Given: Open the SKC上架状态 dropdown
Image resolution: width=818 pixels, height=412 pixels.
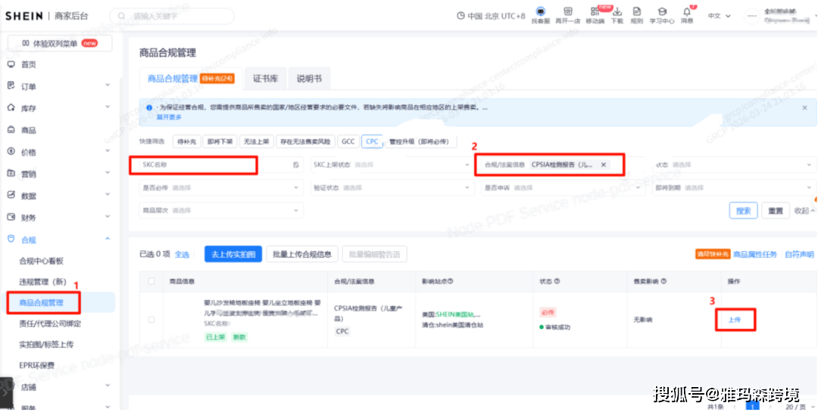Looking at the screenshot, I should pyautogui.click(x=392, y=165).
